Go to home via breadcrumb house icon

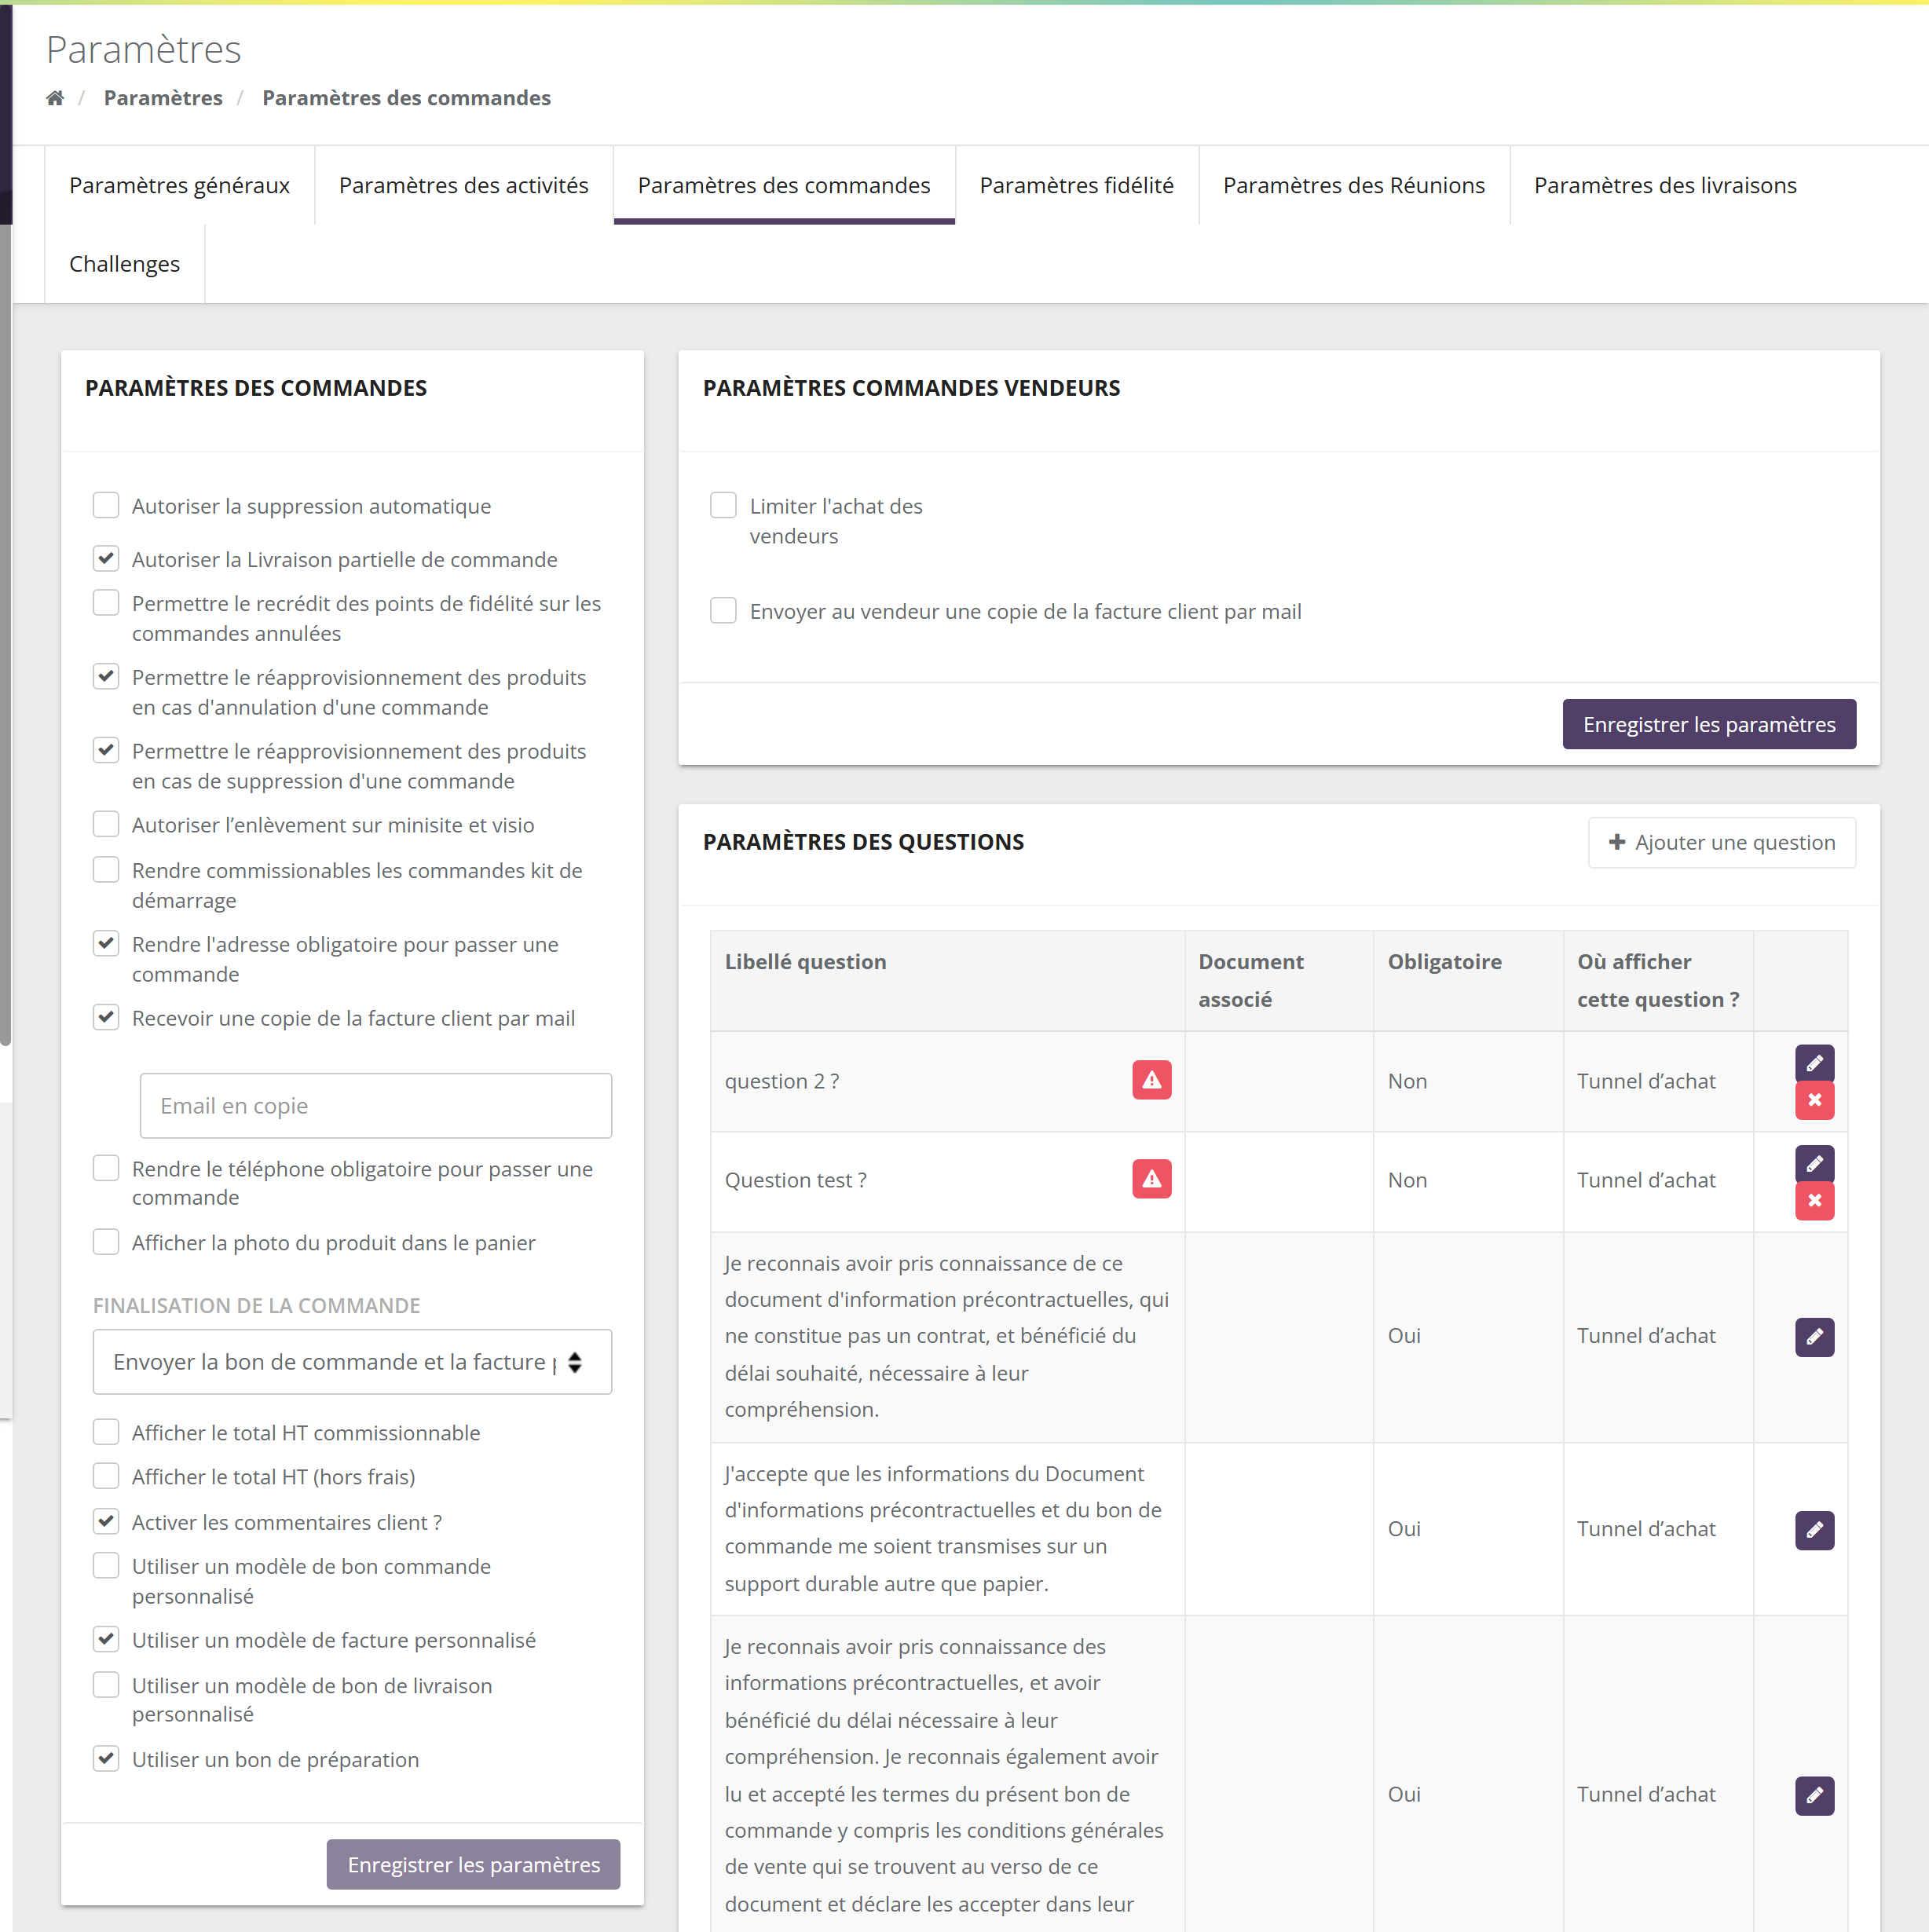point(55,98)
